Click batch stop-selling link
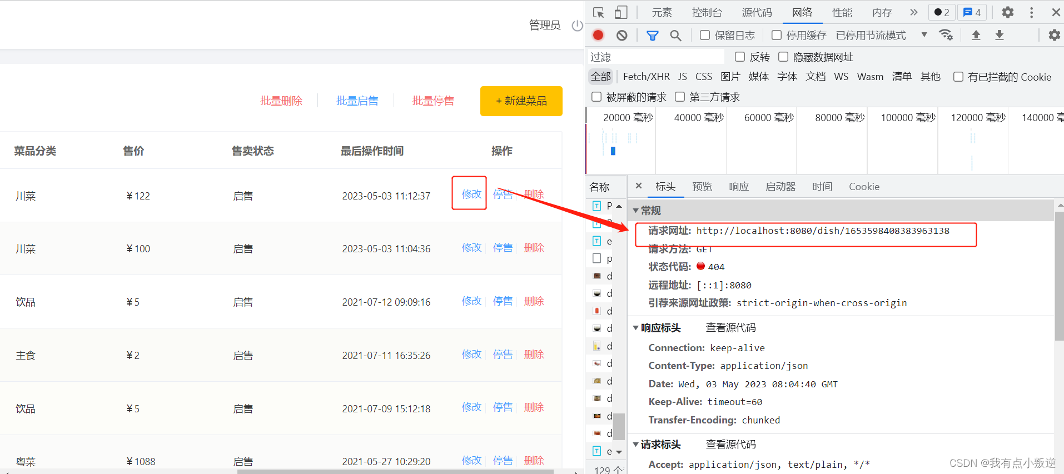The height and width of the screenshot is (474, 1064). (433, 101)
